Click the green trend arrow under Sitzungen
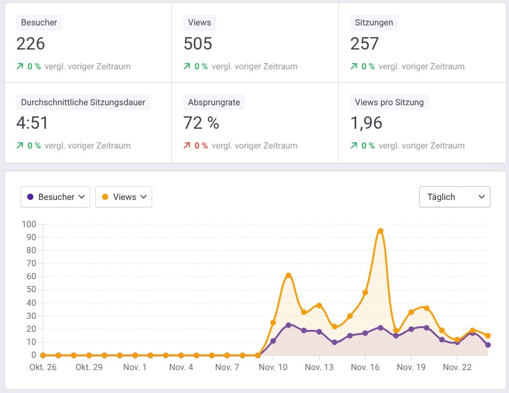 point(354,66)
